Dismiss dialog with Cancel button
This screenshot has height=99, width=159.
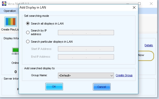coord(102,87)
